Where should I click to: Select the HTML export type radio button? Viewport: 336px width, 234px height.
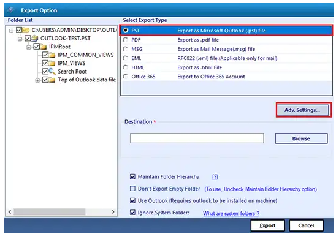[x=126, y=67]
